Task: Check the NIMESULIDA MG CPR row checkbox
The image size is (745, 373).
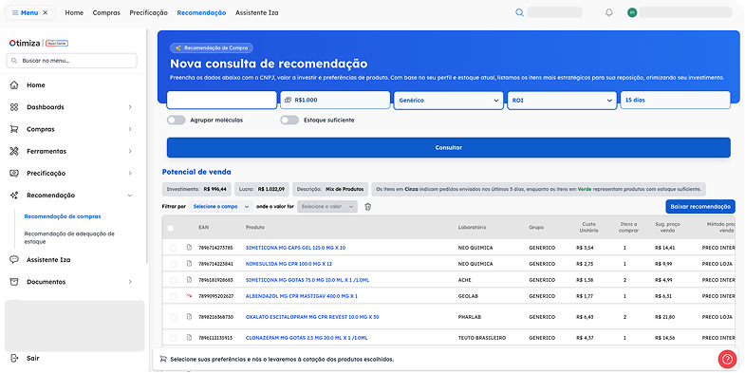Action: point(174,264)
